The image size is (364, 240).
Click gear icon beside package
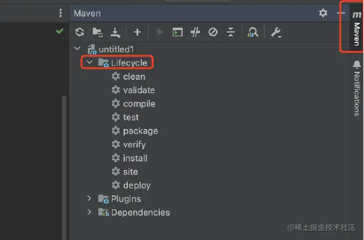click(116, 130)
